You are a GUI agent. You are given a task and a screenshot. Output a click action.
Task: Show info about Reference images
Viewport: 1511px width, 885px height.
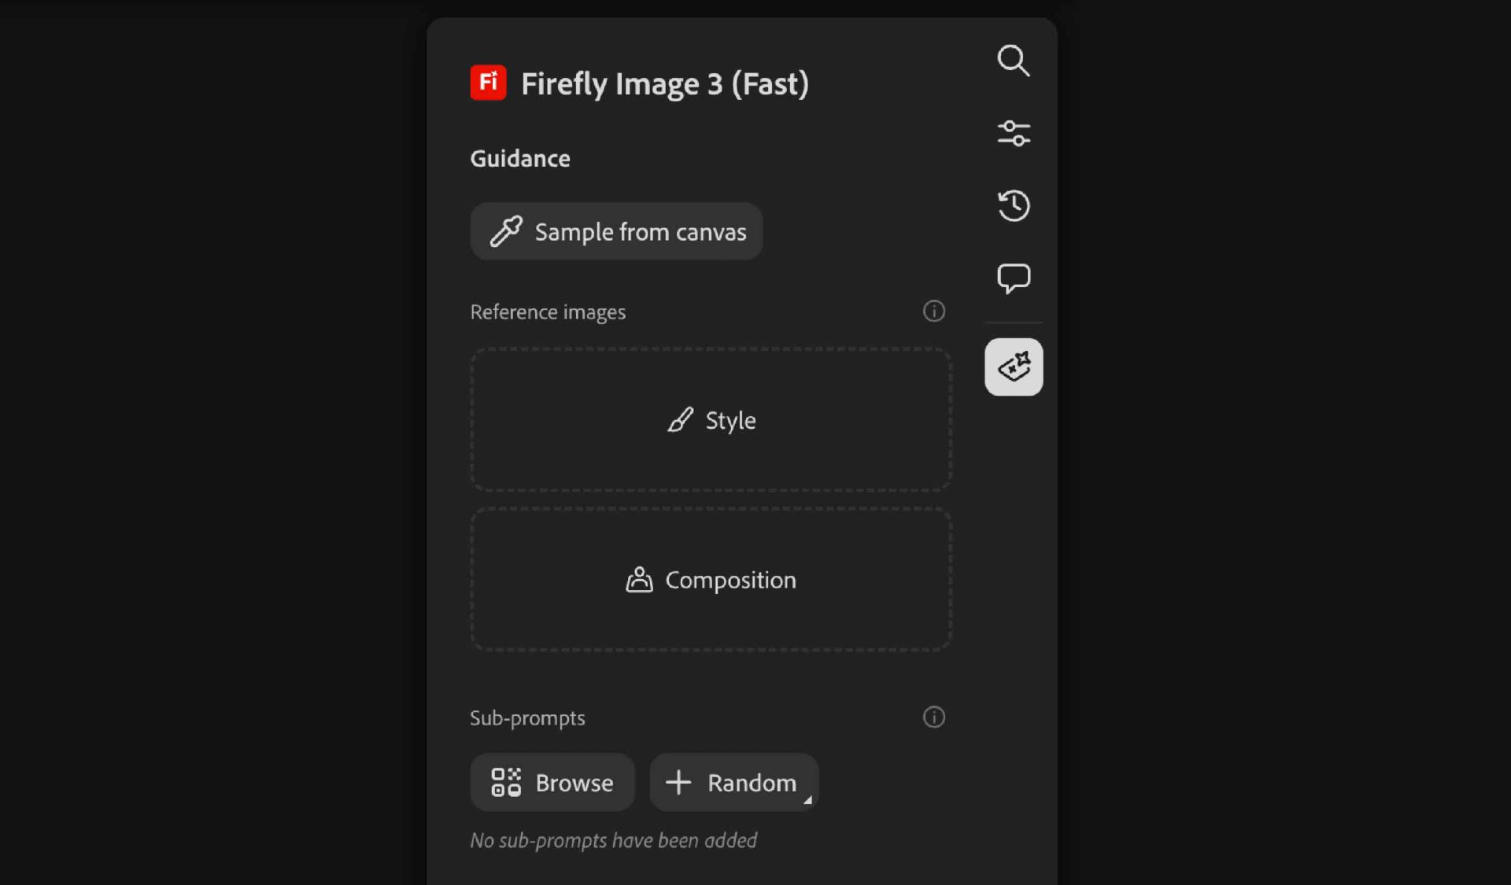click(933, 312)
